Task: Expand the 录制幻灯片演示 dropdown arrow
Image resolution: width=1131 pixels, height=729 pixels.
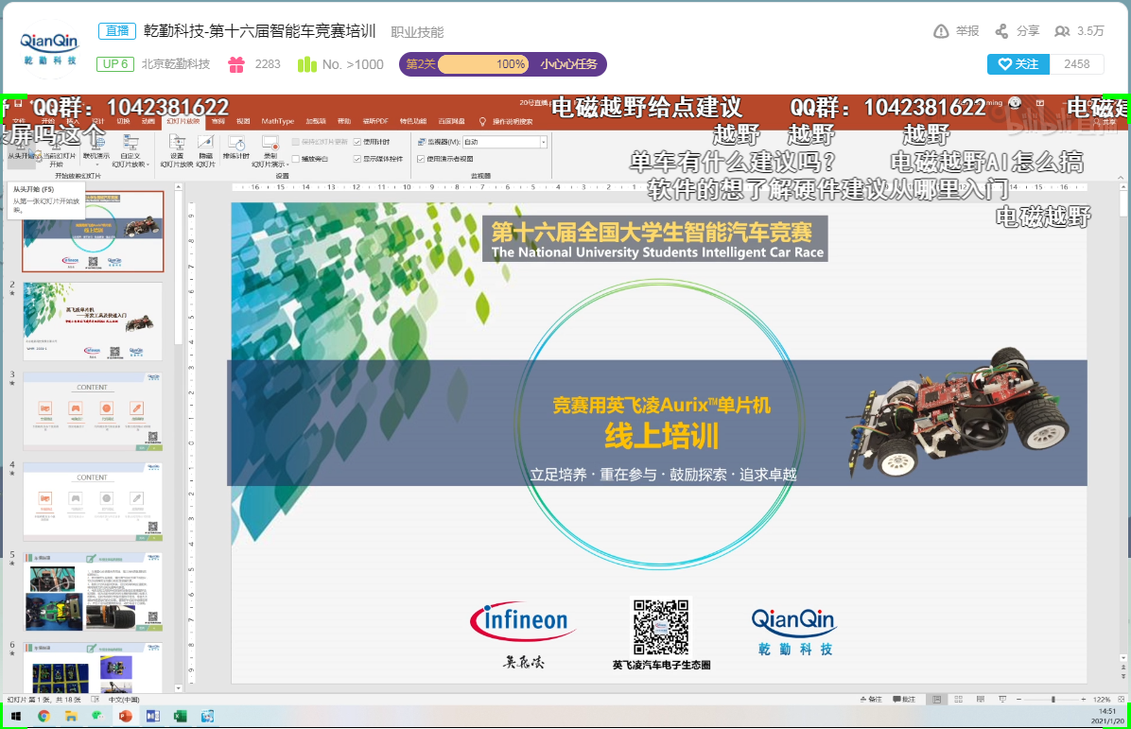Action: point(287,165)
